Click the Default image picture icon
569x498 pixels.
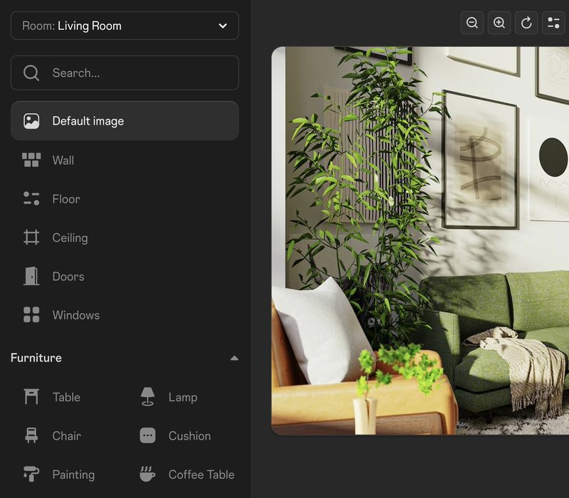[x=31, y=121]
